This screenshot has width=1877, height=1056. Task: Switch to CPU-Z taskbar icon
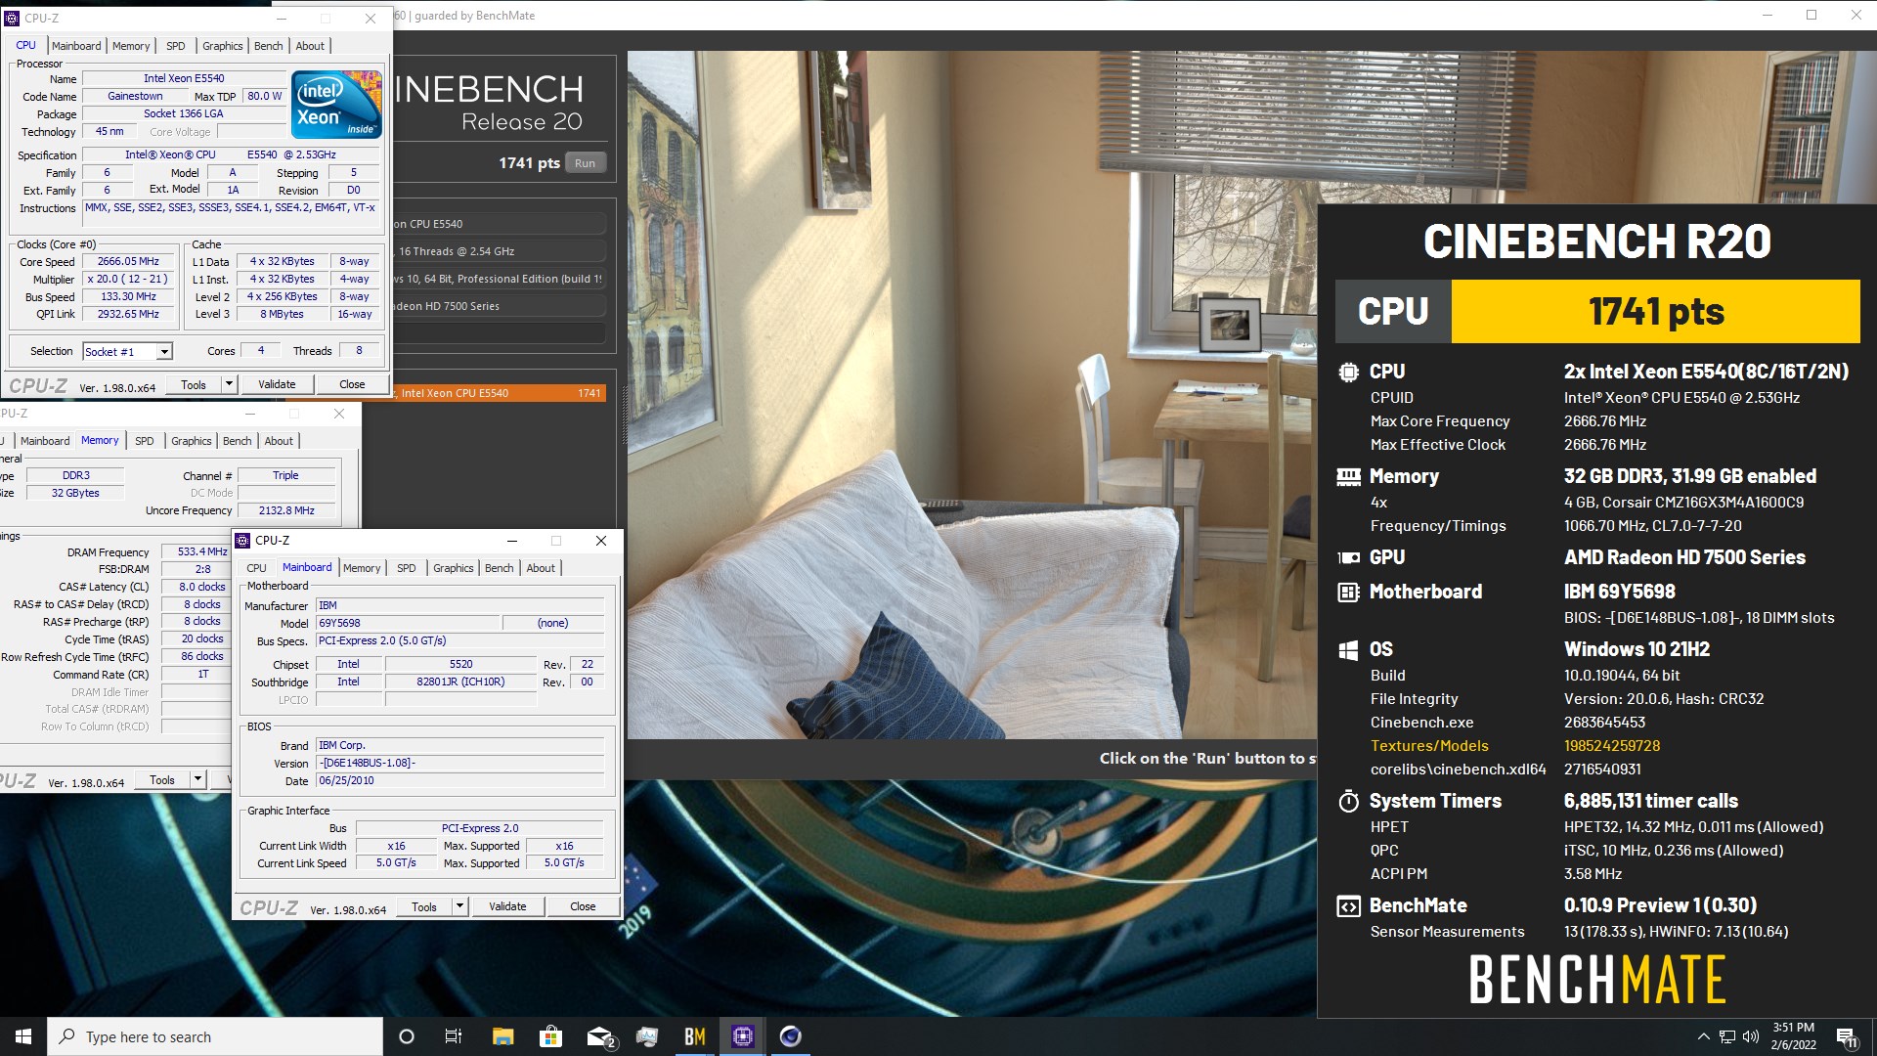(743, 1036)
